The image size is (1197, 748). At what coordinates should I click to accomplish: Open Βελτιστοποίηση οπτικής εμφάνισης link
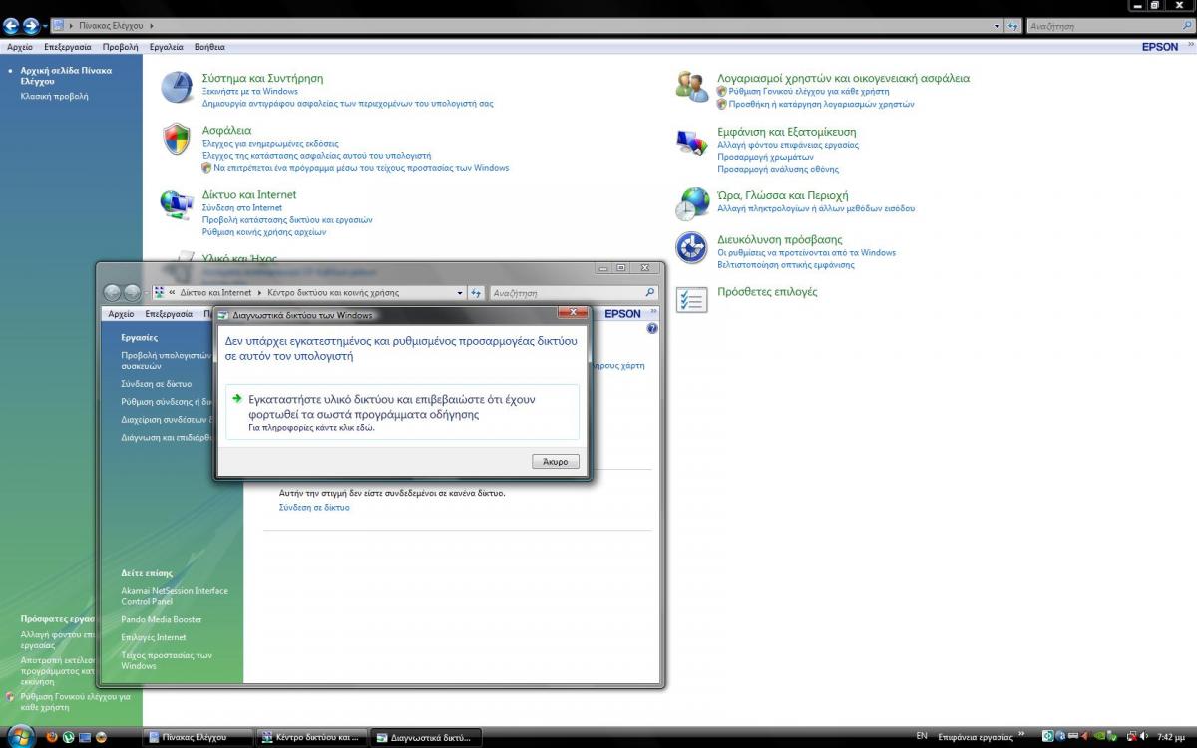786,265
